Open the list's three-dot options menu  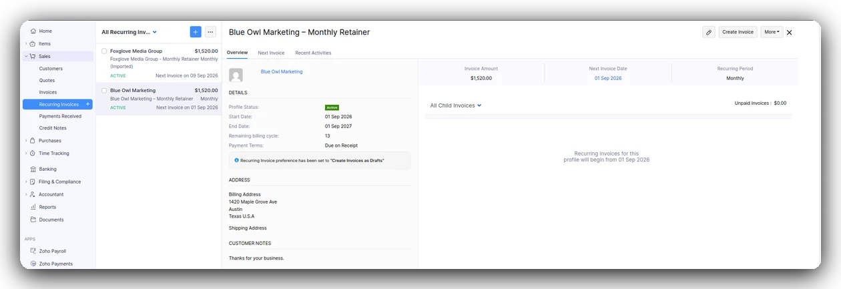(x=210, y=32)
